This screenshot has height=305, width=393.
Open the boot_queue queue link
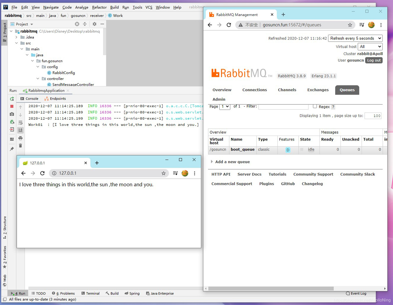coord(242,149)
